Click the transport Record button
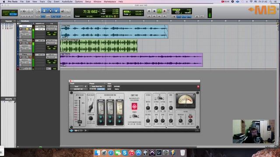This screenshot has width=280, height=157. pos(164,11)
